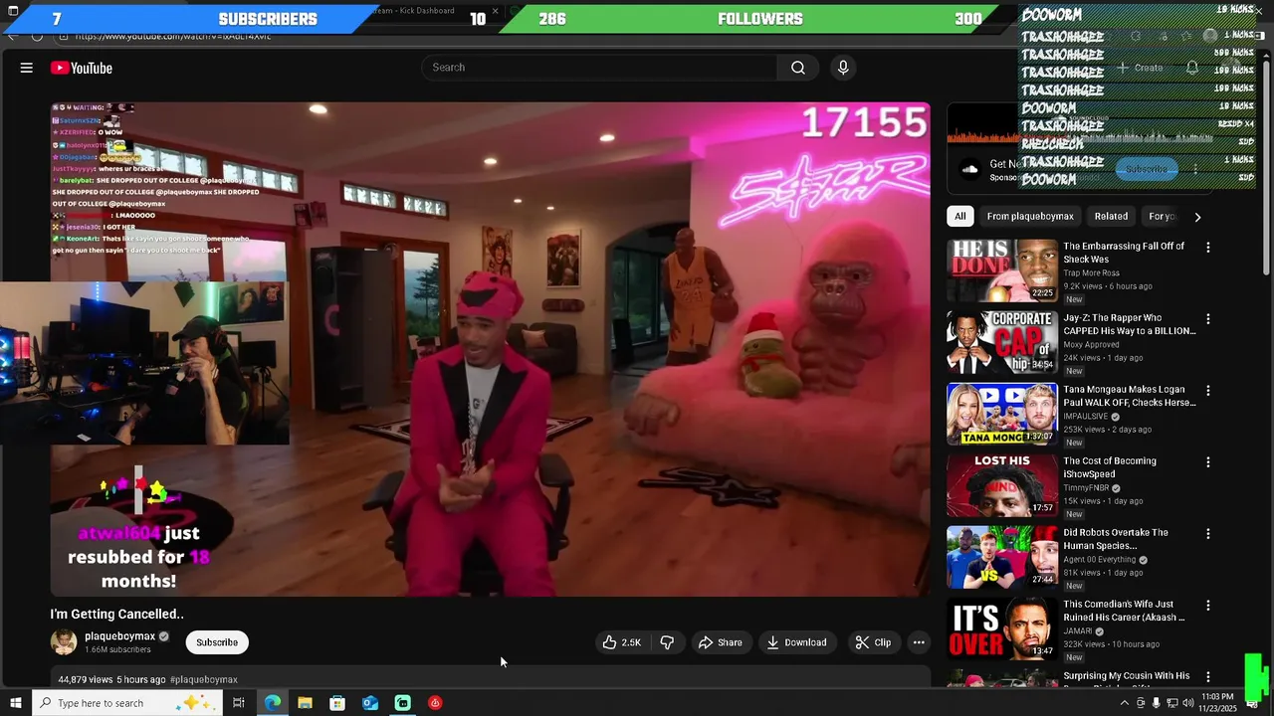Select the From plaqueboymax filter chip
Screen dimensions: 1274x716
(1030, 216)
